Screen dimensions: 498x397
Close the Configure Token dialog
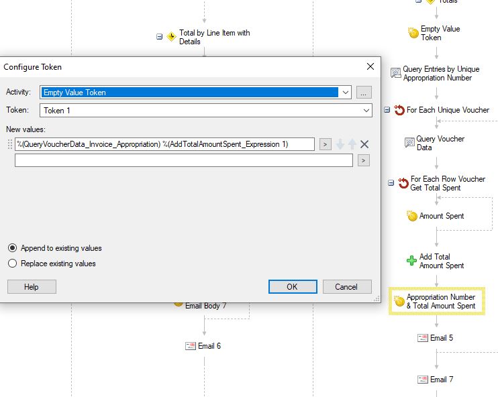pos(370,66)
